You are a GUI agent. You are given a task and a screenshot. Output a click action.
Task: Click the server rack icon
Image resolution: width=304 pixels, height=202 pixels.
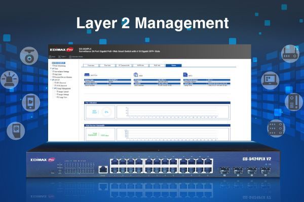coord(276,128)
